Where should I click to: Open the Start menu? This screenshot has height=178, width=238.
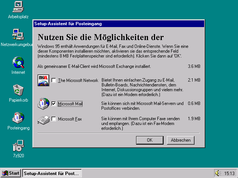(11, 173)
